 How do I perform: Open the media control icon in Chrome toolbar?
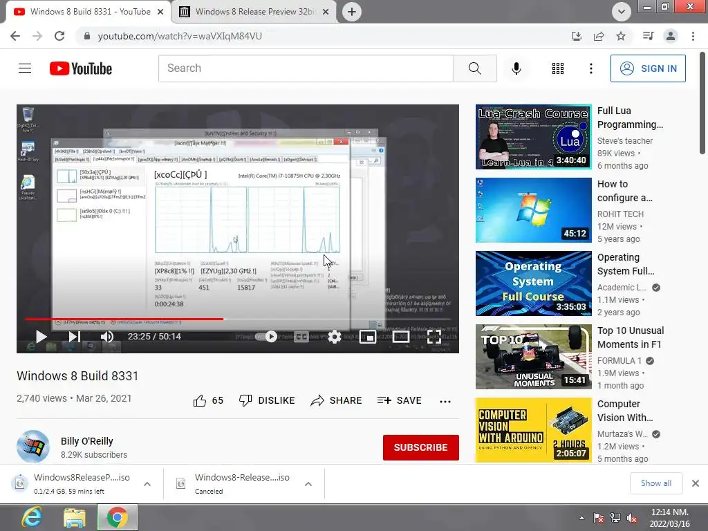(649, 36)
